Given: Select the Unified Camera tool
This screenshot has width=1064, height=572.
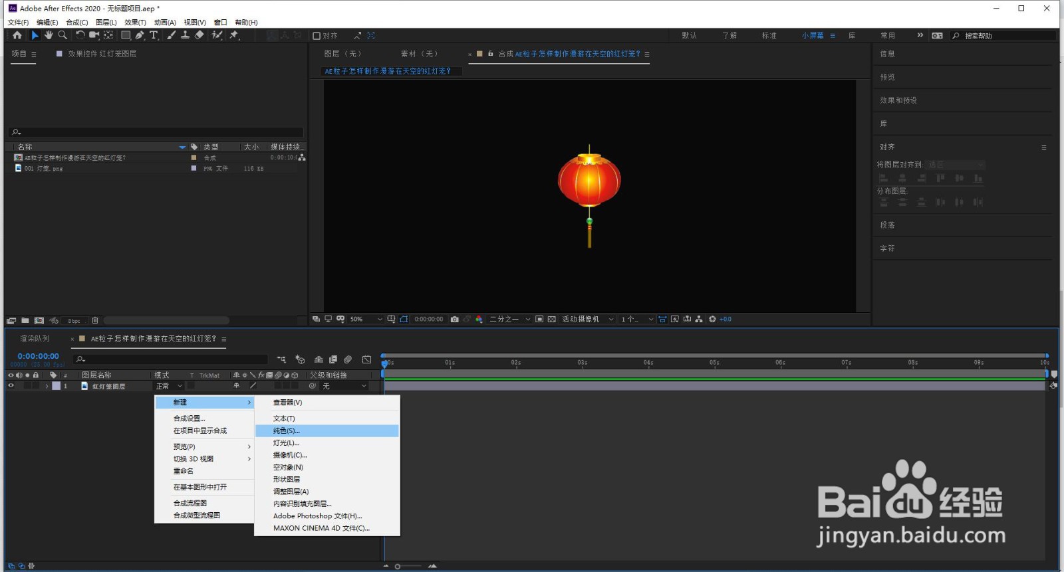Looking at the screenshot, I should coord(94,35).
